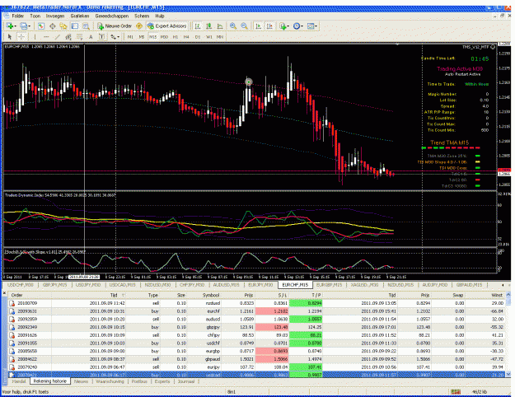The width and height of the screenshot is (515, 397).
Task: Select the trendline drawing tool
Action: point(57,37)
